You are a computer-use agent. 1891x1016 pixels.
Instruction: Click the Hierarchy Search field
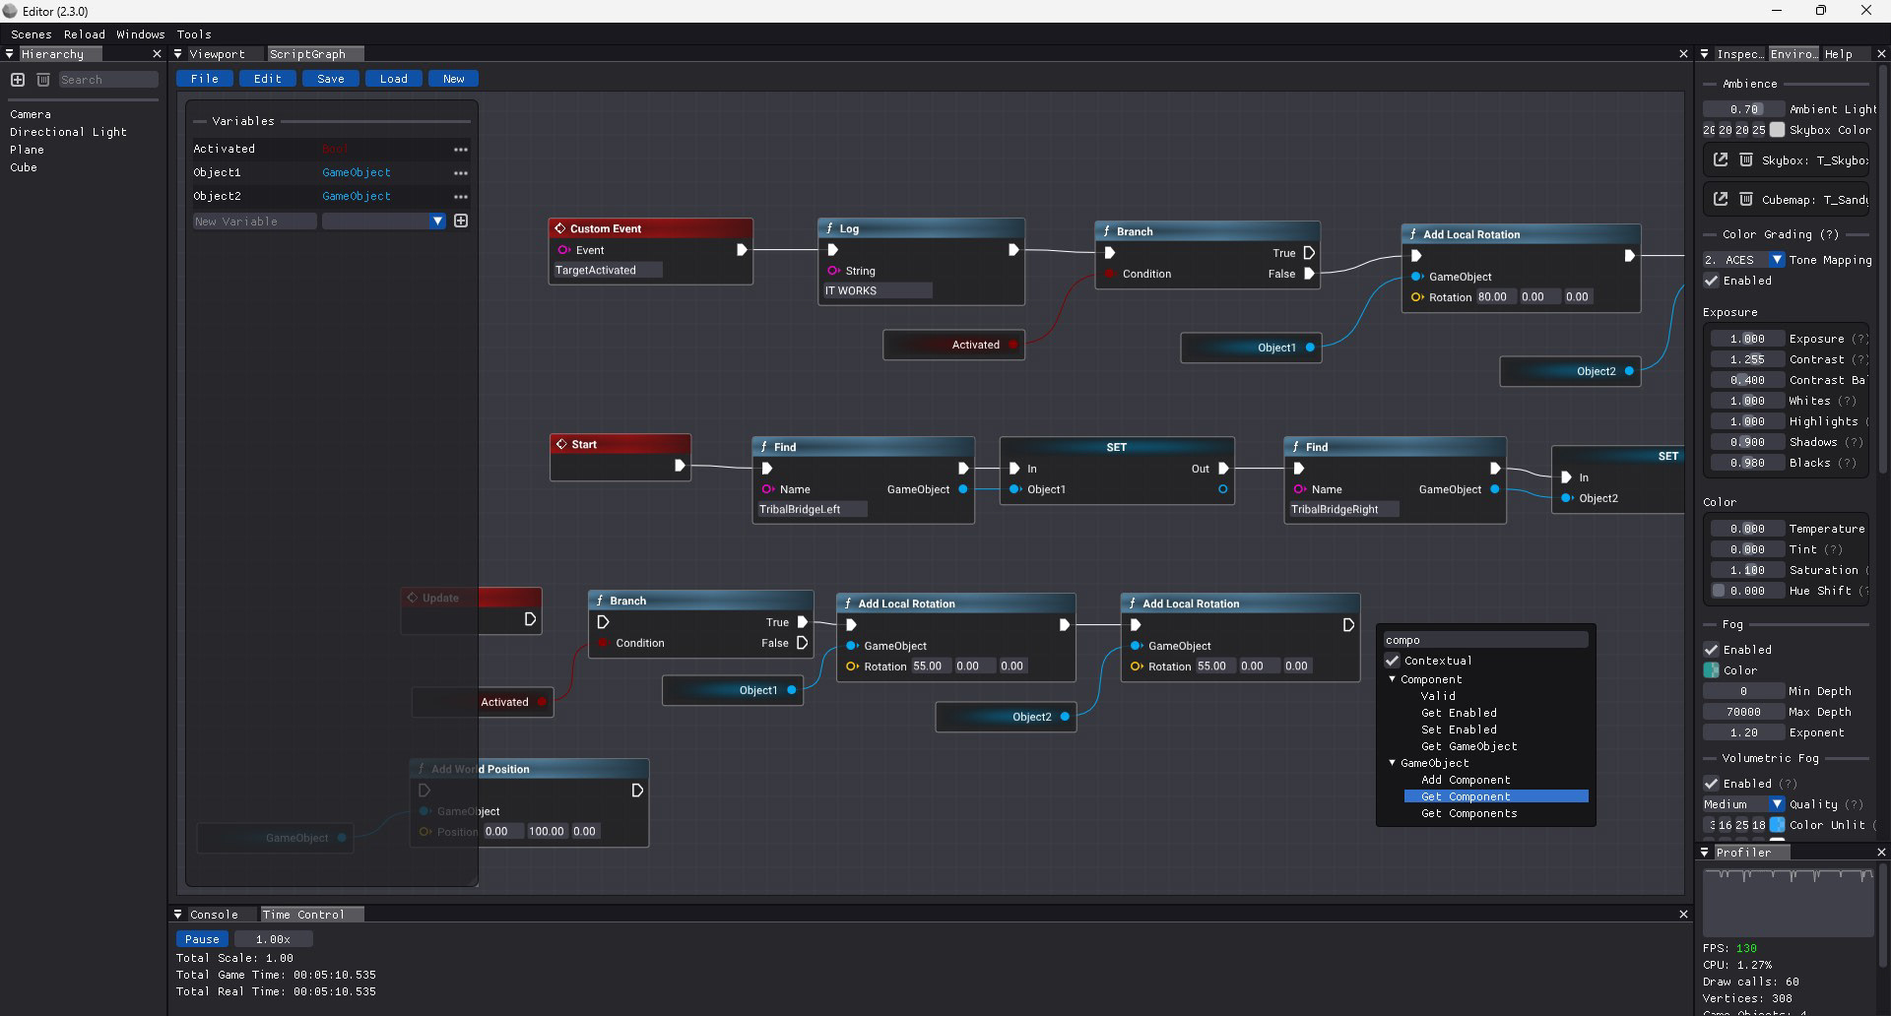click(107, 80)
